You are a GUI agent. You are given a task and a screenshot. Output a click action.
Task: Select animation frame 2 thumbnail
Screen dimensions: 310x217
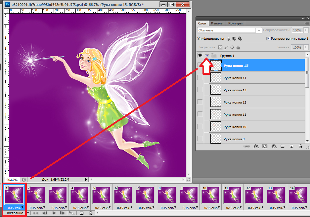36,195
